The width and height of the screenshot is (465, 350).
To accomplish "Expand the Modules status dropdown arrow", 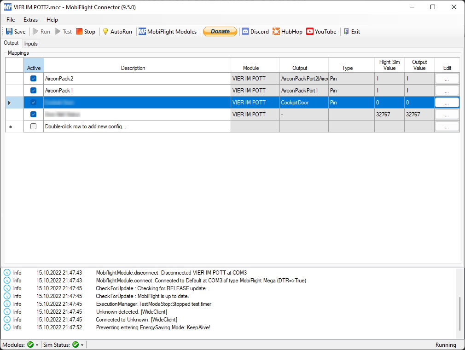I will coord(37,345).
